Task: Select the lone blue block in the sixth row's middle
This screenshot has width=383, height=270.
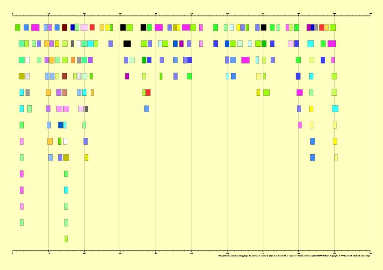Action: pyautogui.click(x=146, y=109)
